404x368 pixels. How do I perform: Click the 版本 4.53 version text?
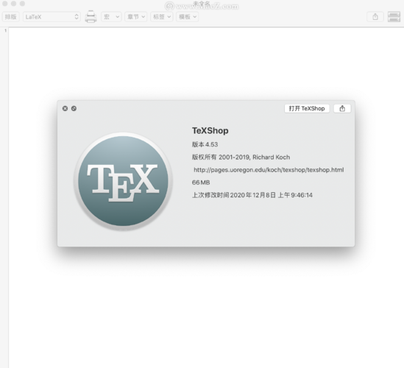point(205,144)
